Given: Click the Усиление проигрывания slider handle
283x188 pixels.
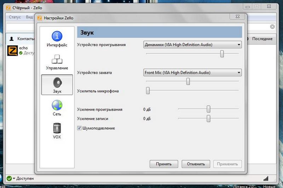Looking at the screenshot, I should point(208,109).
